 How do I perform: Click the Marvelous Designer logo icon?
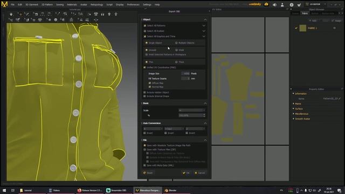(x=4, y=4)
